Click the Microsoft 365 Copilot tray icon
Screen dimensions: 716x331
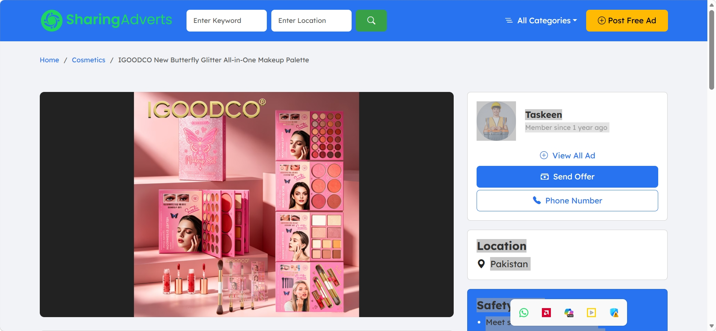point(569,313)
